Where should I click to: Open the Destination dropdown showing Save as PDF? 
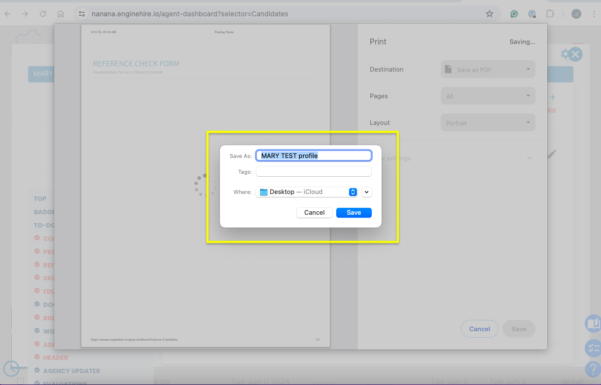point(488,70)
